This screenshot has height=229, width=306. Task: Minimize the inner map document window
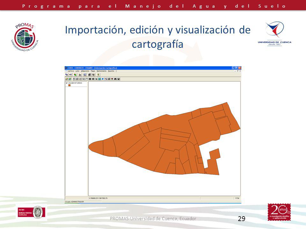tap(235, 71)
